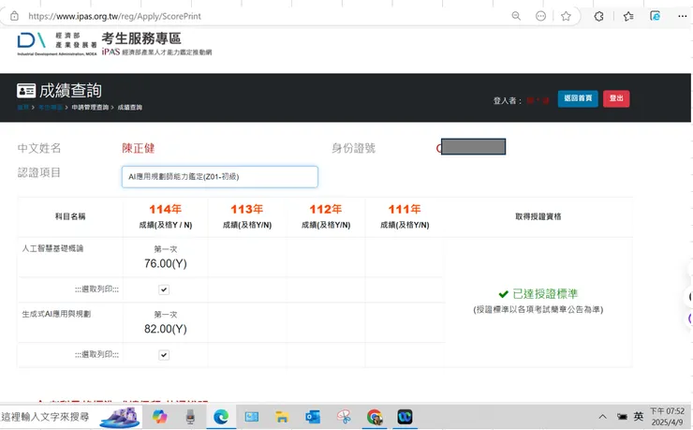Screen dimensions: 693x430
Task: Click the subject name 生成式AI應用與規劃
Action: [x=56, y=314]
